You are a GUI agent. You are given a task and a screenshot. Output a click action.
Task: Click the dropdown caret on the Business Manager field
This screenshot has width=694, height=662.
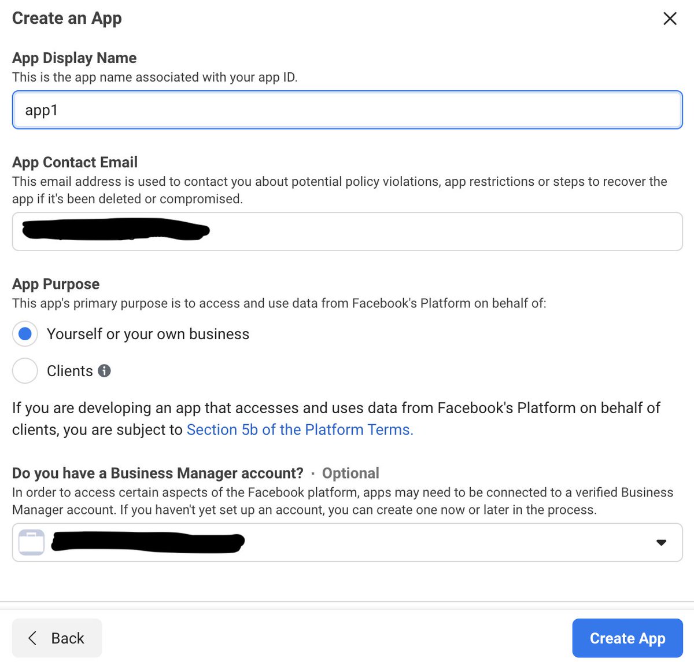[661, 542]
